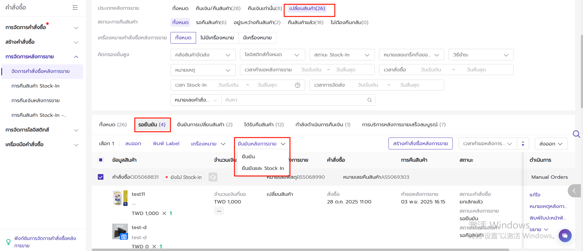Image resolution: width=583 pixels, height=251 pixels.
Task: Uncheck the order OD5068831 checkbox
Action: click(101, 177)
